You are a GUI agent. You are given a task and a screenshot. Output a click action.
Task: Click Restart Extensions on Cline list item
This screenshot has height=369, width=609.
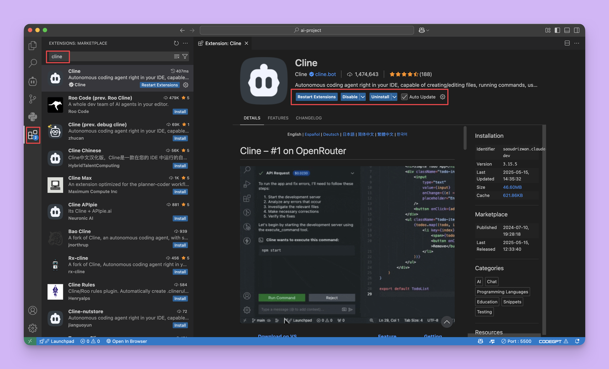tap(160, 85)
